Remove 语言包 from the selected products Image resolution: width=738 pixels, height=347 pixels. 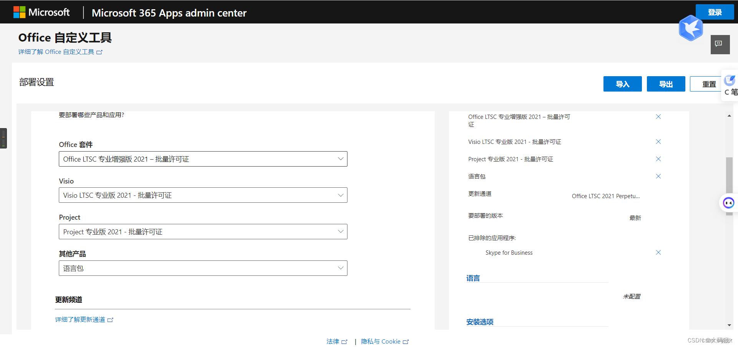coord(658,176)
